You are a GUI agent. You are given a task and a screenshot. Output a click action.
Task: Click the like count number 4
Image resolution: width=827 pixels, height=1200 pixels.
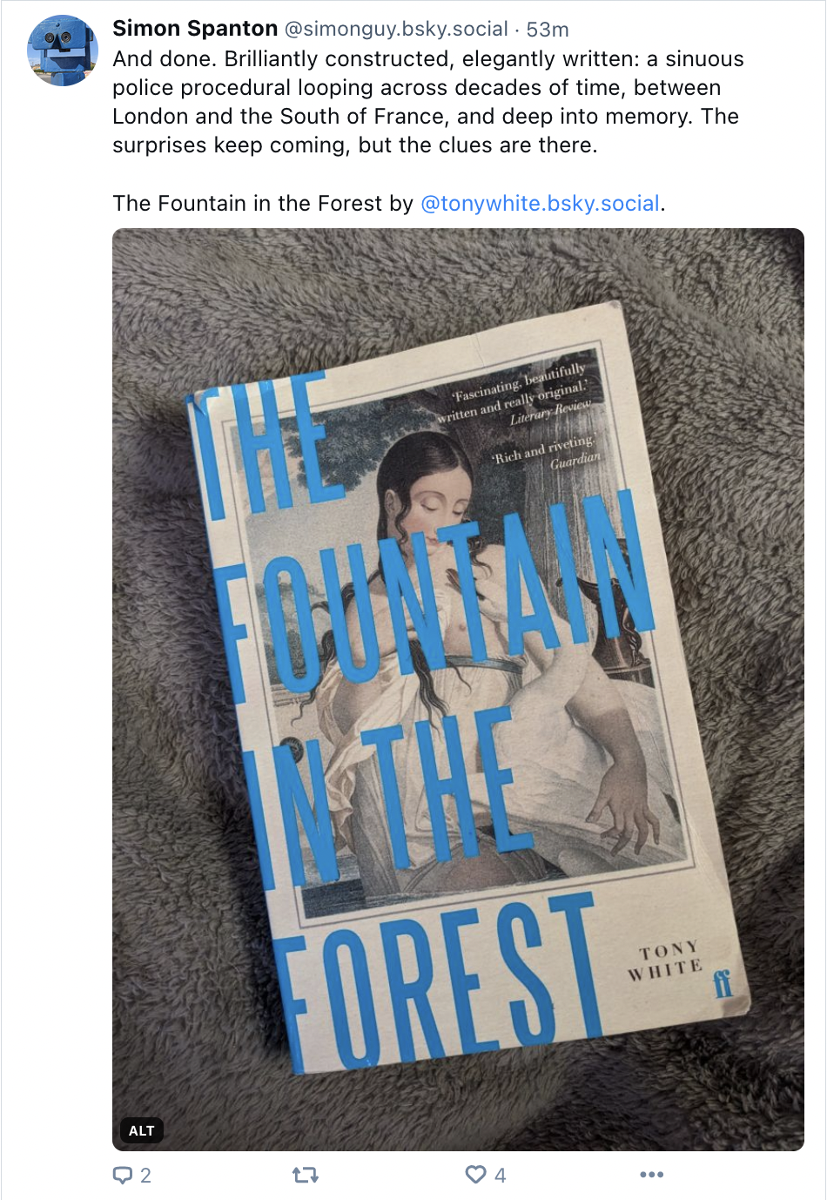[500, 1176]
